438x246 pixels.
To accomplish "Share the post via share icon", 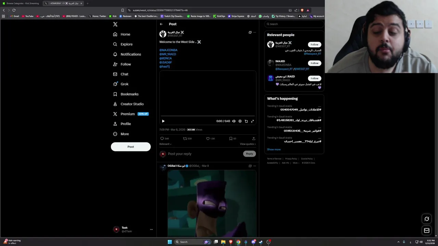I will coord(254,138).
